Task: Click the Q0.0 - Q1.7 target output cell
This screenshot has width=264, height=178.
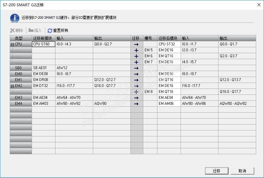Action: tap(237, 44)
